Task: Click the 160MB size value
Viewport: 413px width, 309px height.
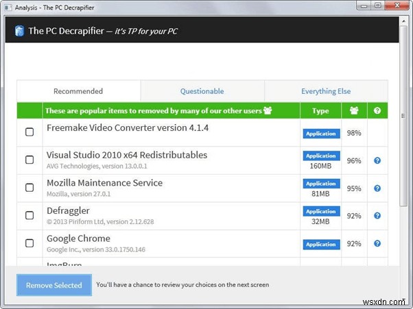Action: point(320,166)
